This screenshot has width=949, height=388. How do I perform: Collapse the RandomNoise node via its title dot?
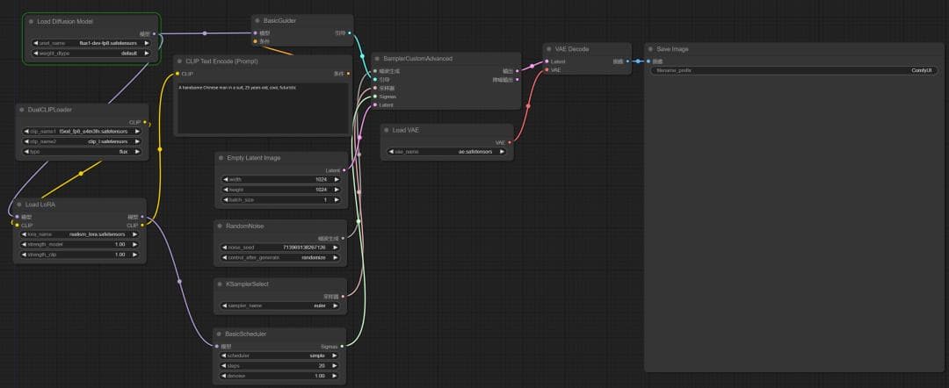coord(220,226)
